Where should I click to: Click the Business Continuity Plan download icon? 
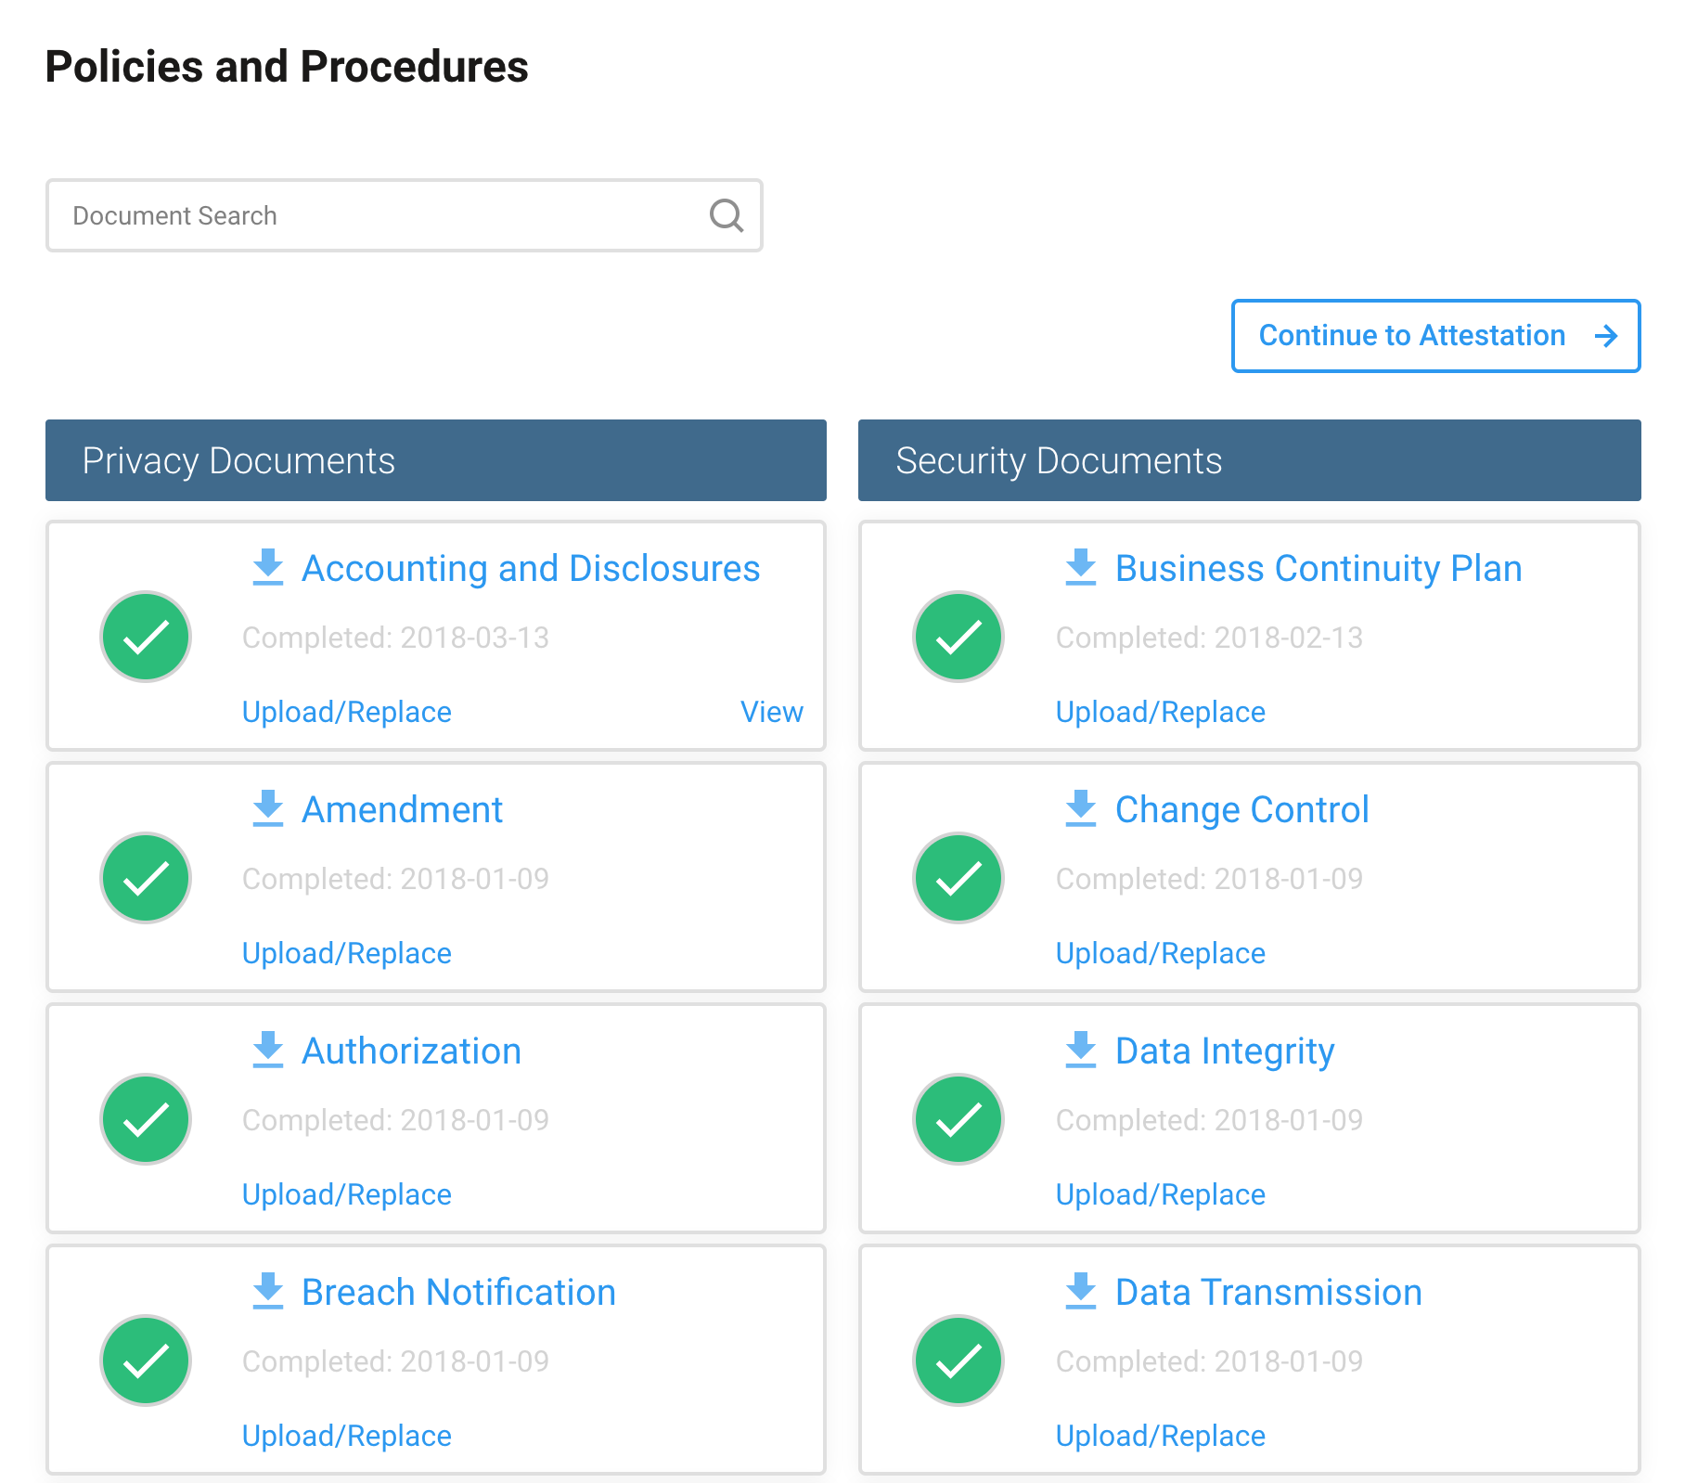click(x=1081, y=567)
